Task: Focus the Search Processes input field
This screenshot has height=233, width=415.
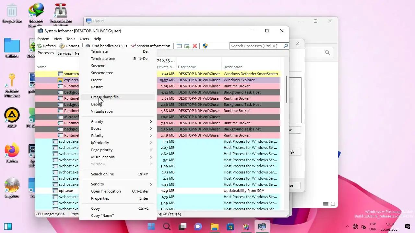Action: 256,46
